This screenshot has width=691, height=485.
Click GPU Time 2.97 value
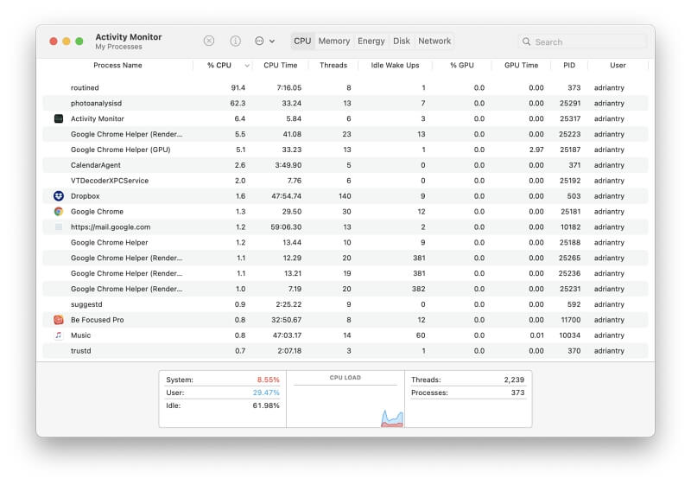536,150
